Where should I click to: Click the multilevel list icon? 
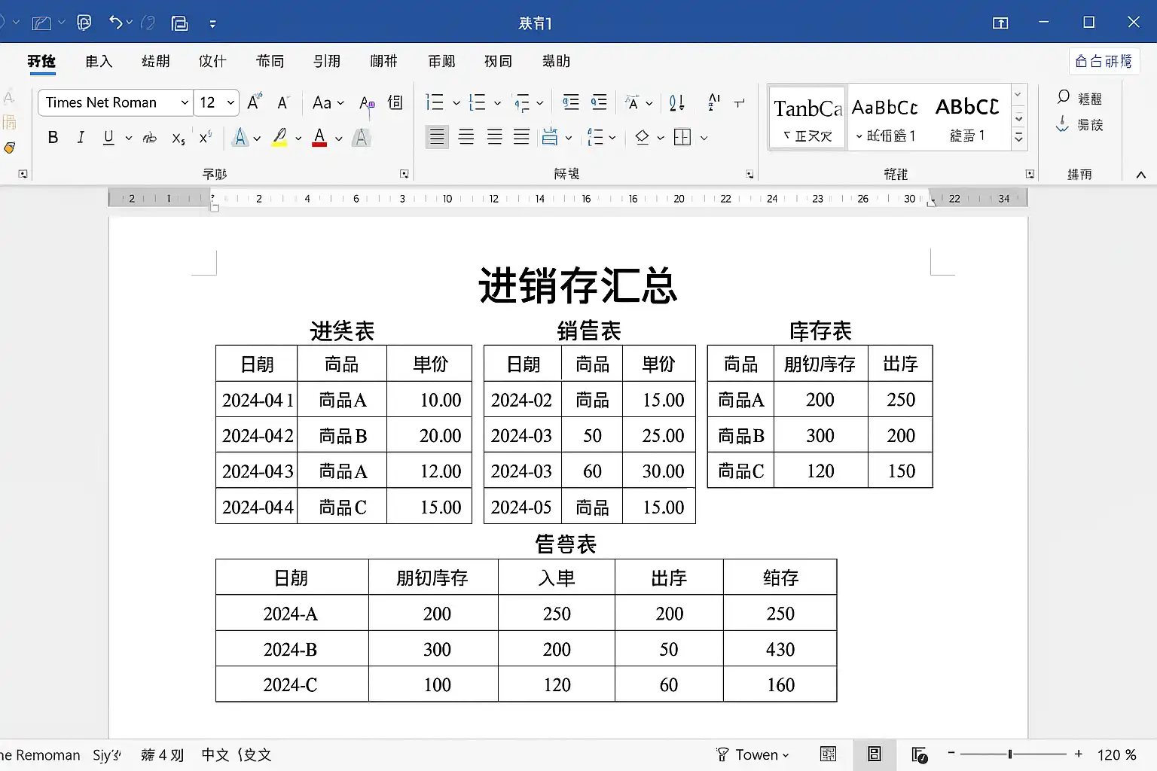tap(522, 102)
